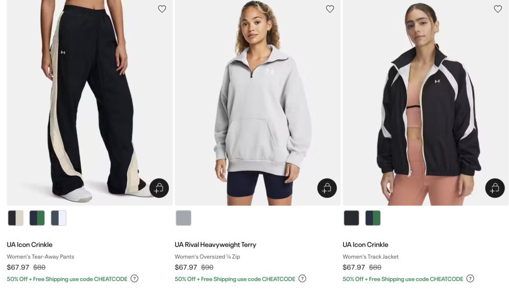Open promo help icon under Track Jacket
509x295 pixels.
tap(470, 279)
